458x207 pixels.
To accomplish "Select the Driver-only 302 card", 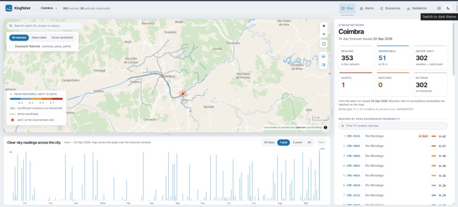I will click(x=430, y=57).
